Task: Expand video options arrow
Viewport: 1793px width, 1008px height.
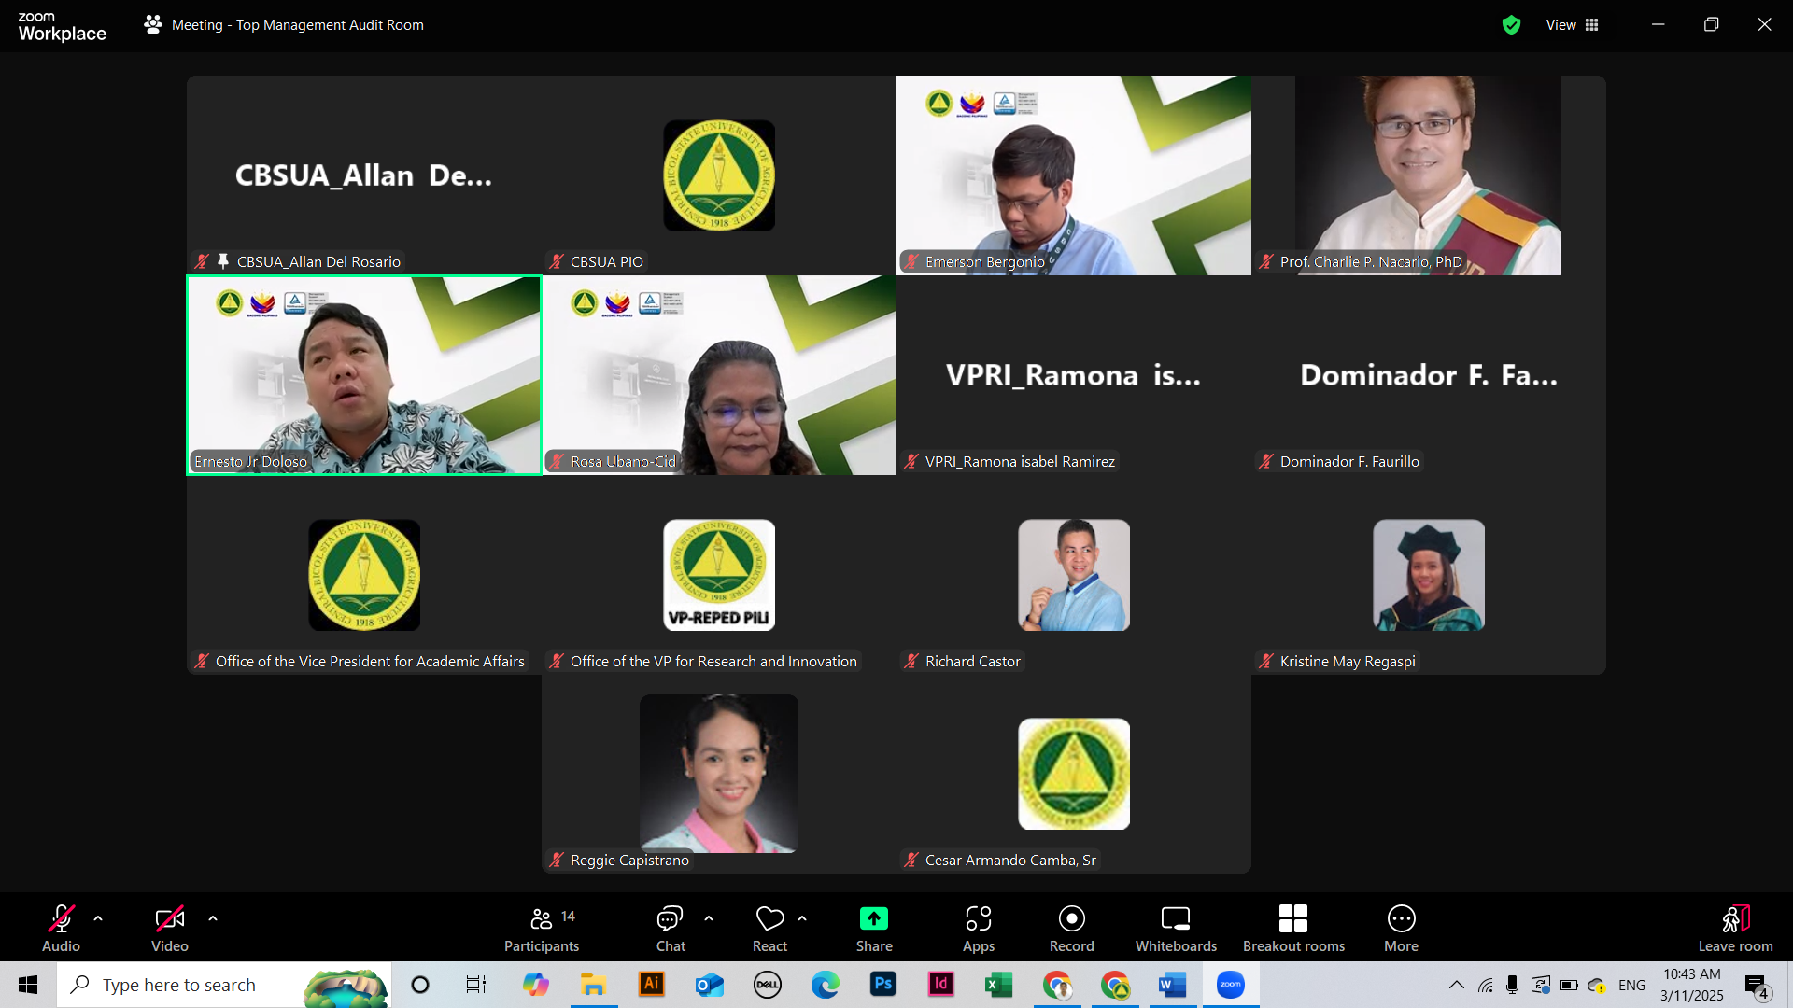Action: point(213,918)
